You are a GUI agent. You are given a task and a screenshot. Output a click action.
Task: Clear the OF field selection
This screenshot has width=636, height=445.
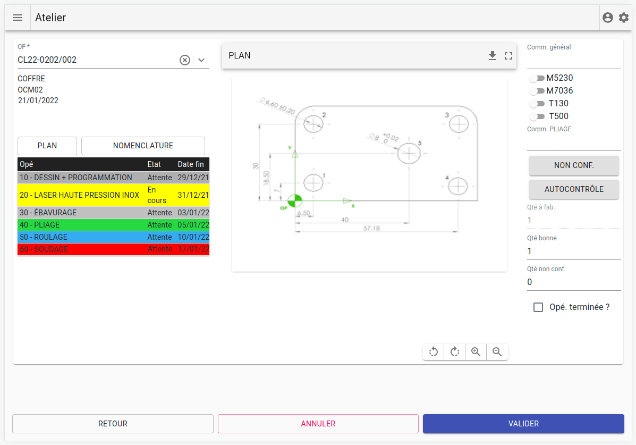pos(184,60)
